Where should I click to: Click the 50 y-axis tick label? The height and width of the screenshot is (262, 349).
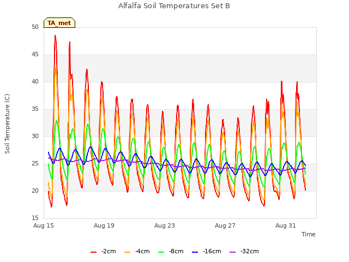click(x=35, y=27)
